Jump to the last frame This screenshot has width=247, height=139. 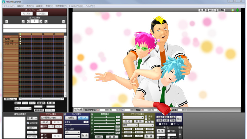pyautogui.click(x=64, y=22)
